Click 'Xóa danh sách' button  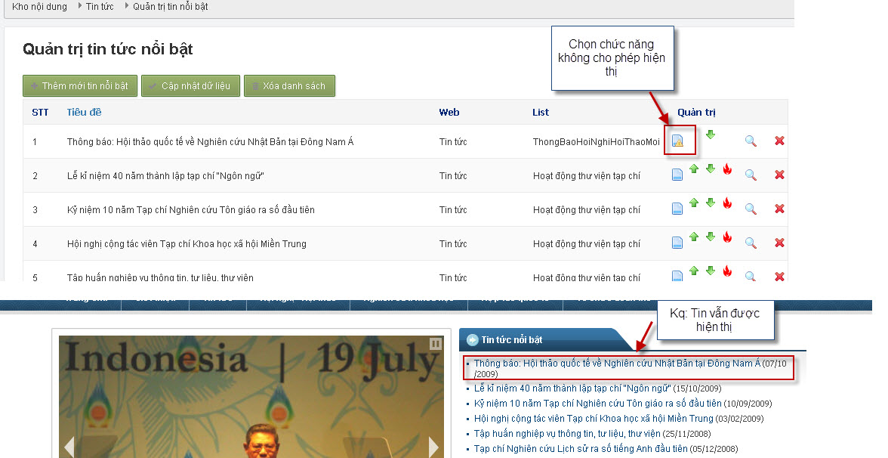[289, 86]
